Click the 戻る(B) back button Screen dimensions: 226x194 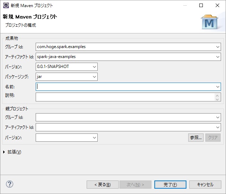pyautogui.click(x=103, y=184)
